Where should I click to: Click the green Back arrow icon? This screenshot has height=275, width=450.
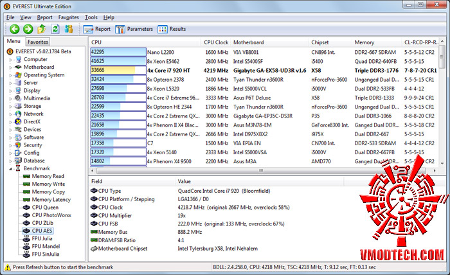(14, 29)
